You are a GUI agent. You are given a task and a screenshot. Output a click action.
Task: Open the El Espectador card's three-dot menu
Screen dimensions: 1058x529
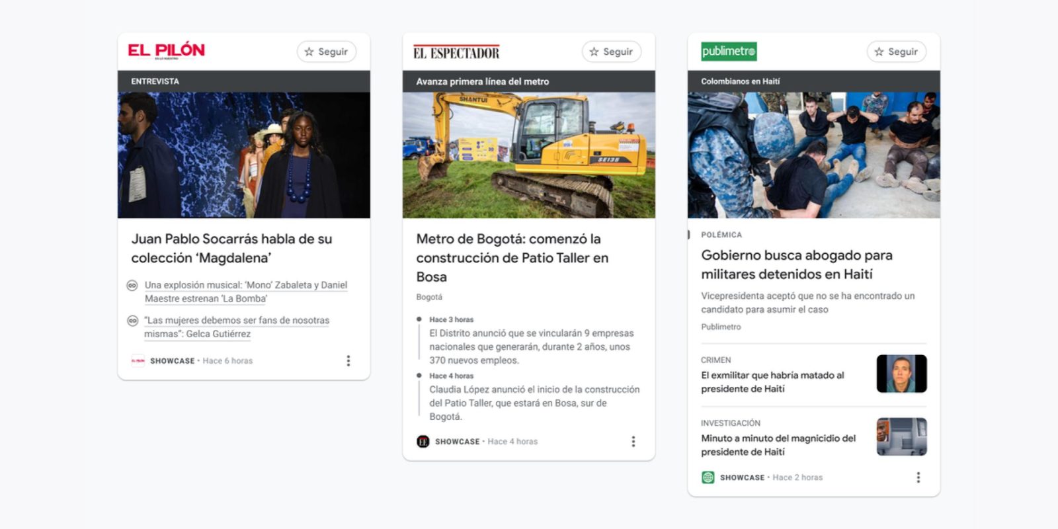pos(633,441)
